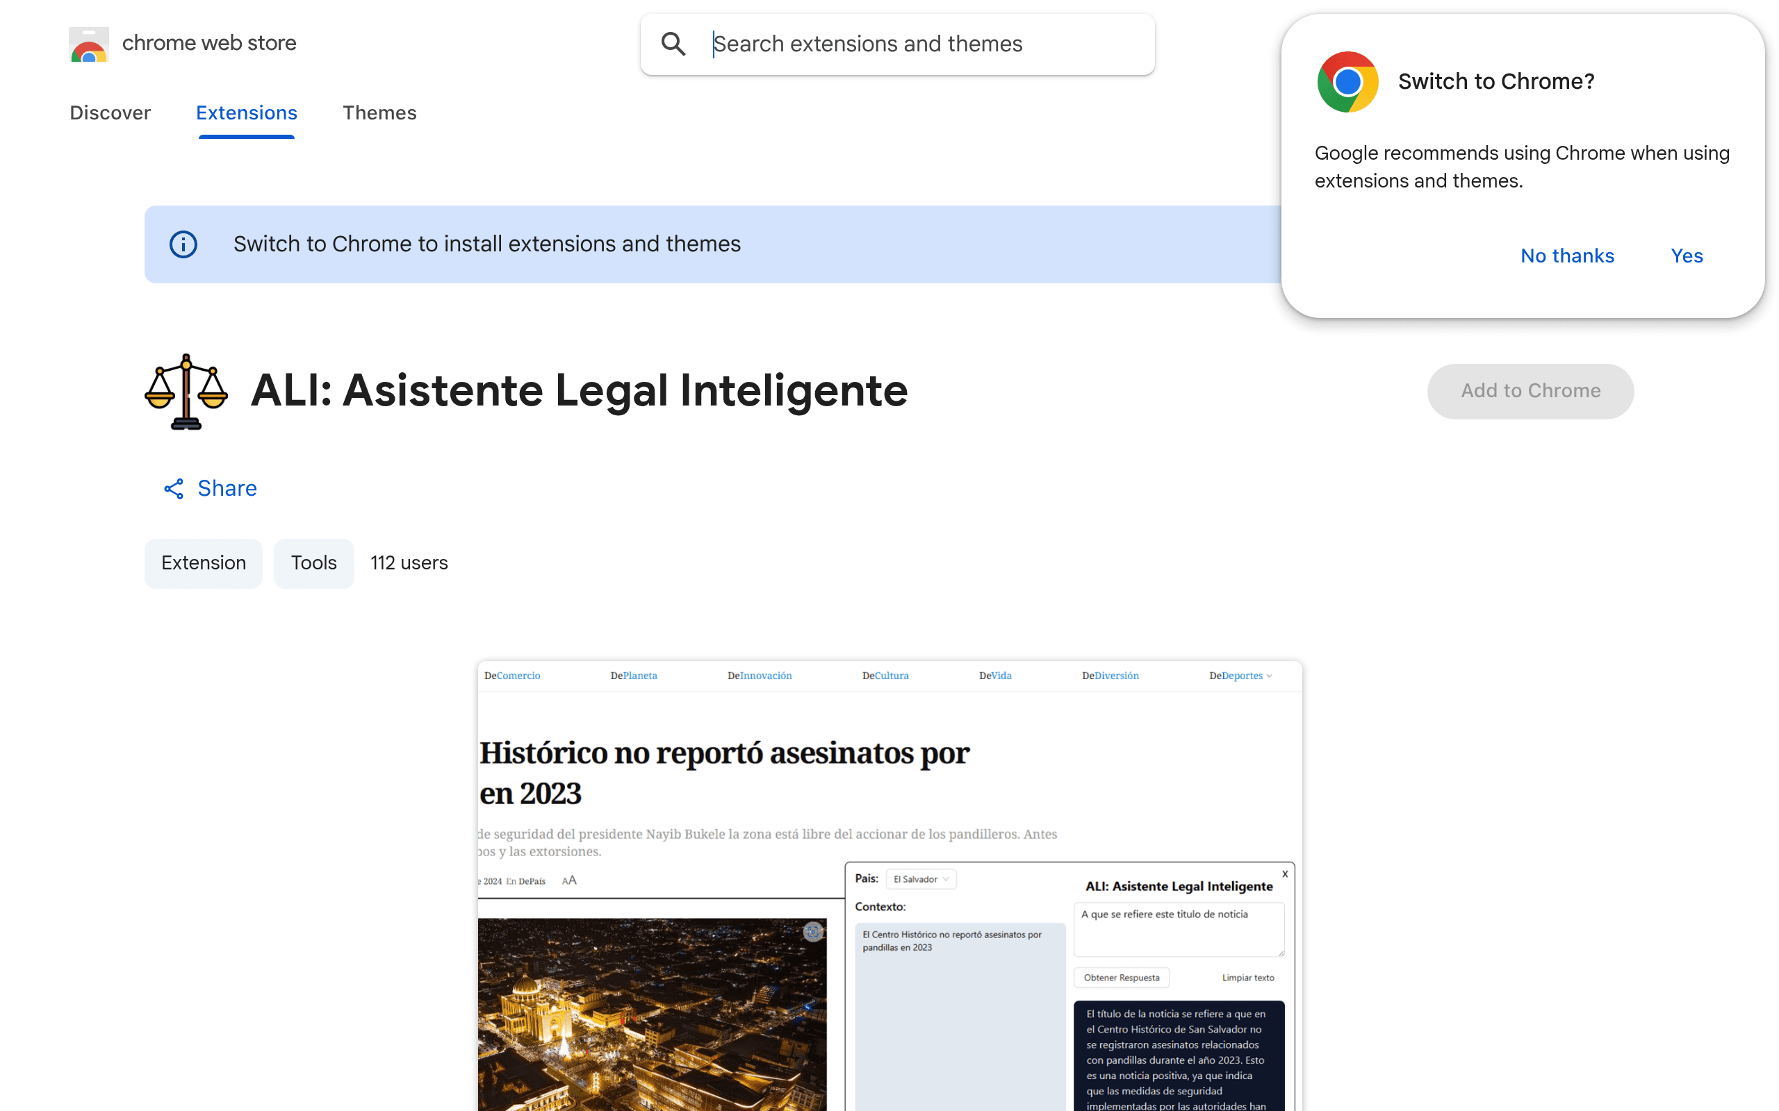Click the AA font size icon in preview
The height and width of the screenshot is (1111, 1779).
click(x=569, y=880)
